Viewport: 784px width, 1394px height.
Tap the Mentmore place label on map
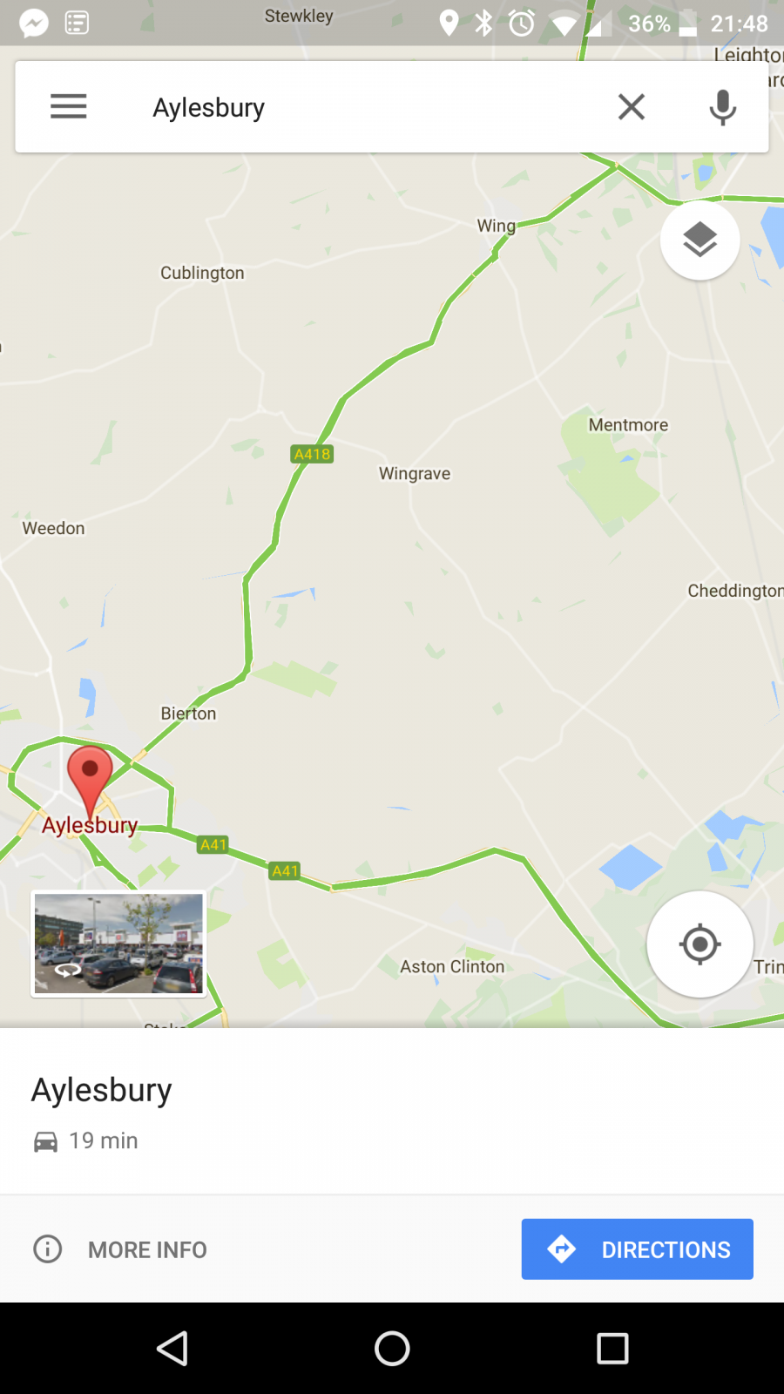(628, 425)
